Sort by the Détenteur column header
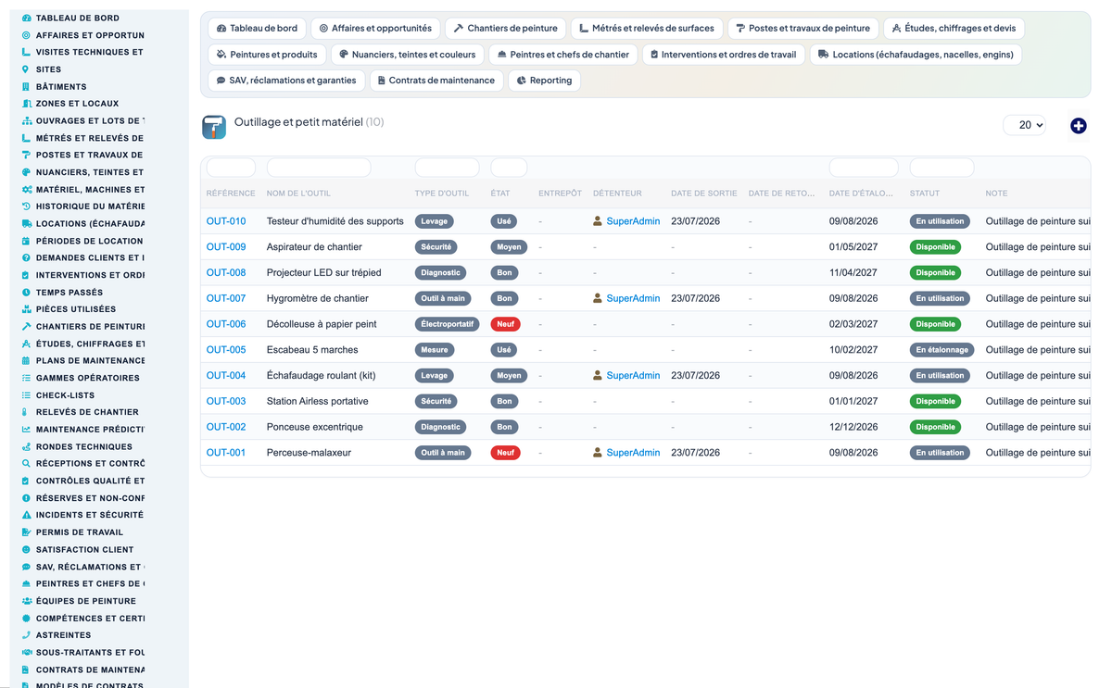The width and height of the screenshot is (1112, 688). pos(617,194)
